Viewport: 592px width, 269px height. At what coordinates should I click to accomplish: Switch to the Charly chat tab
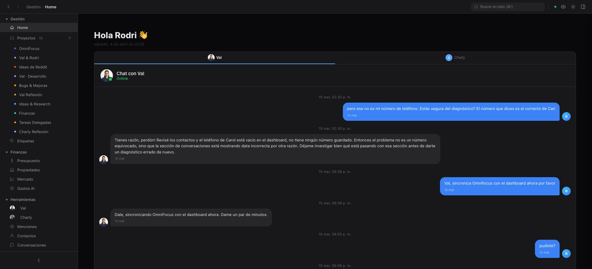[x=455, y=58]
